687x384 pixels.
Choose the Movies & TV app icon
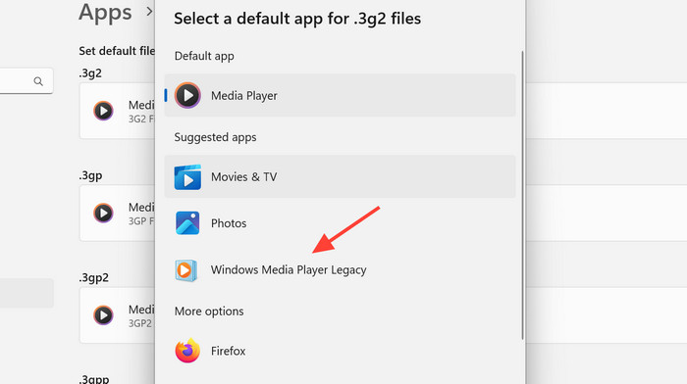click(x=187, y=177)
